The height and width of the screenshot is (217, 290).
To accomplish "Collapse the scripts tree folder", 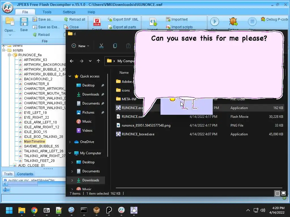I will [3, 50].
